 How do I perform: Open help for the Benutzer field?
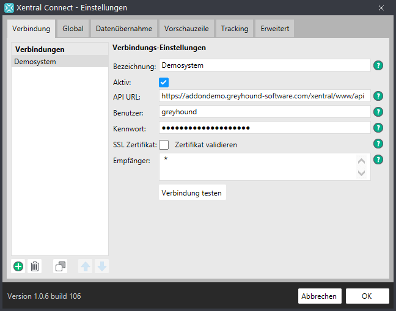(x=378, y=112)
